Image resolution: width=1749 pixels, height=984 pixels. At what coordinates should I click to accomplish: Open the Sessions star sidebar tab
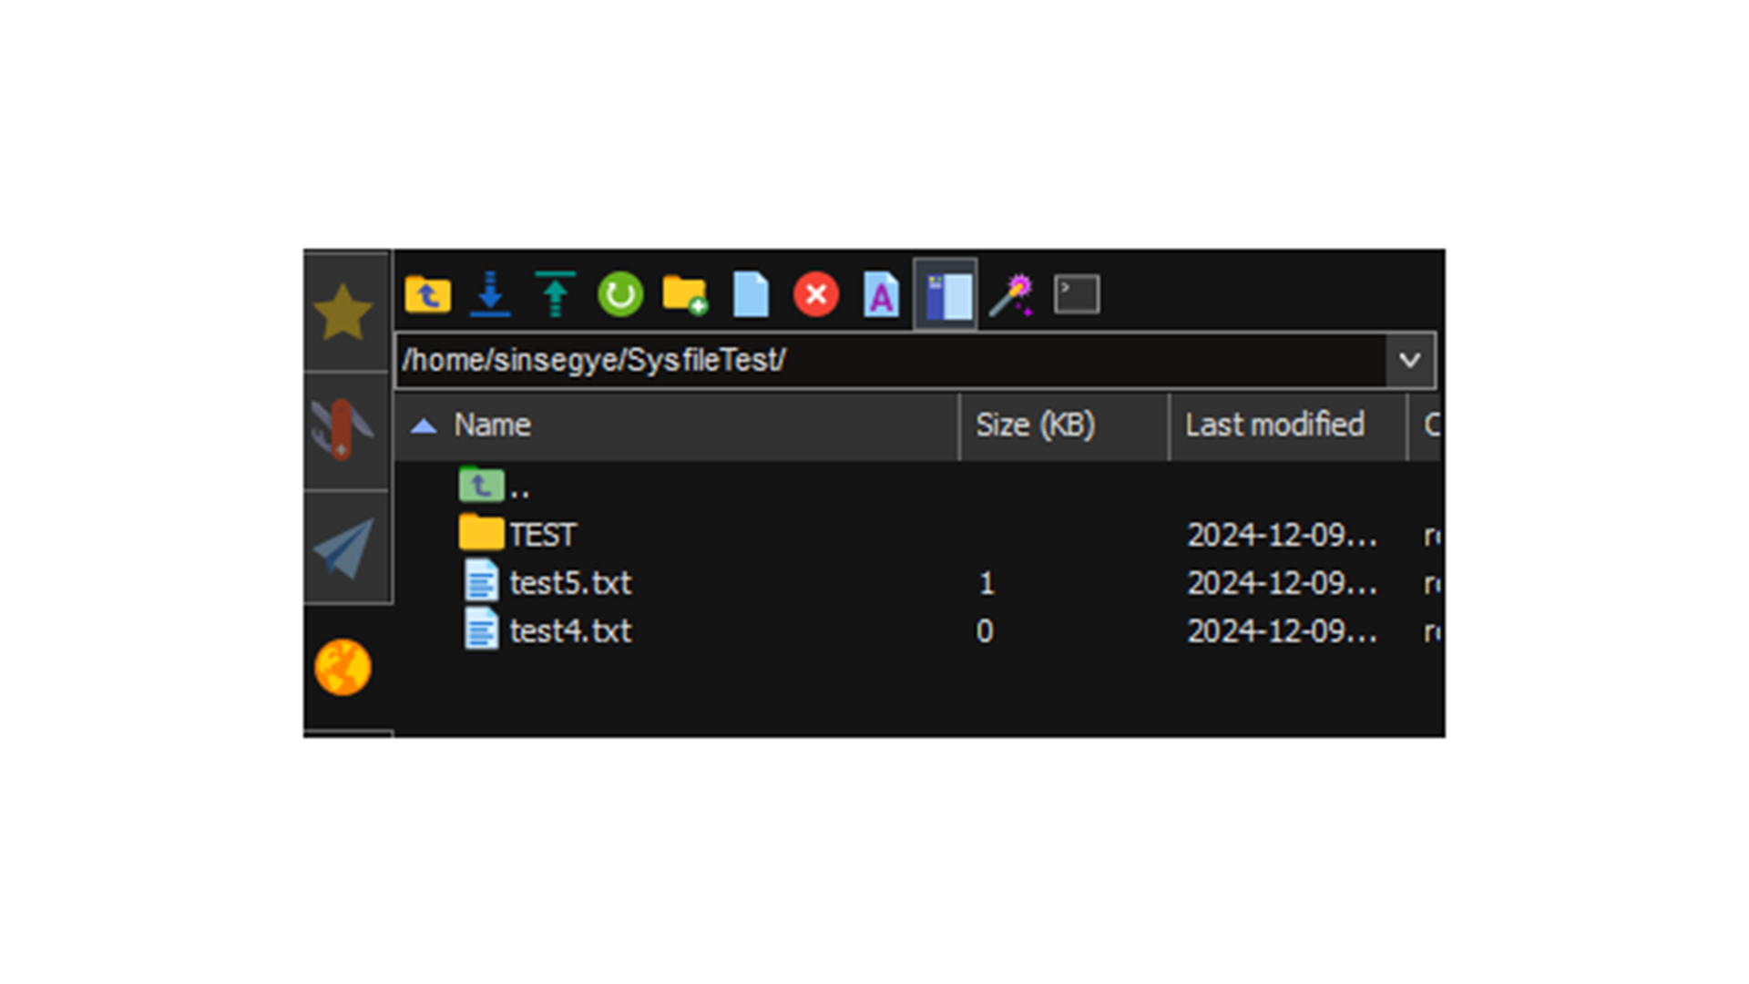tap(343, 313)
